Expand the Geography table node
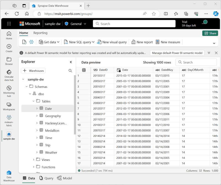The height and width of the screenshot is (185, 221). tap(37, 116)
